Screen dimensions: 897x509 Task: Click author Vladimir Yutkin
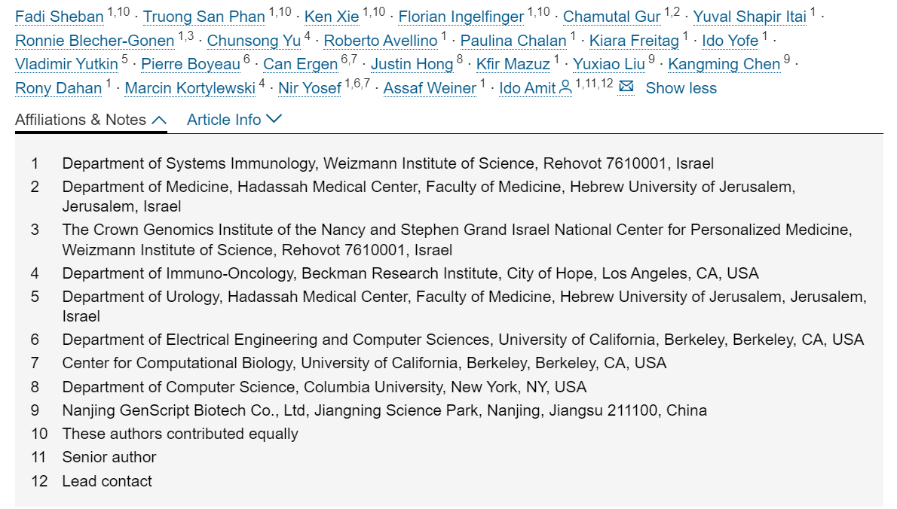(x=67, y=64)
